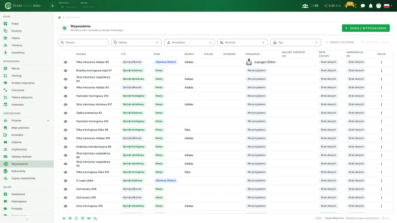Click the user avatar in top bar
Screen dimensions: 397x223
coord(378,6)
